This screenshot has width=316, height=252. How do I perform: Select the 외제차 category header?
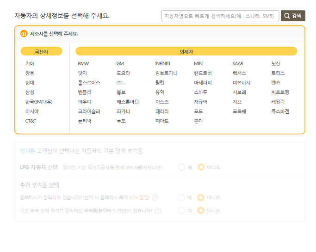point(186,51)
